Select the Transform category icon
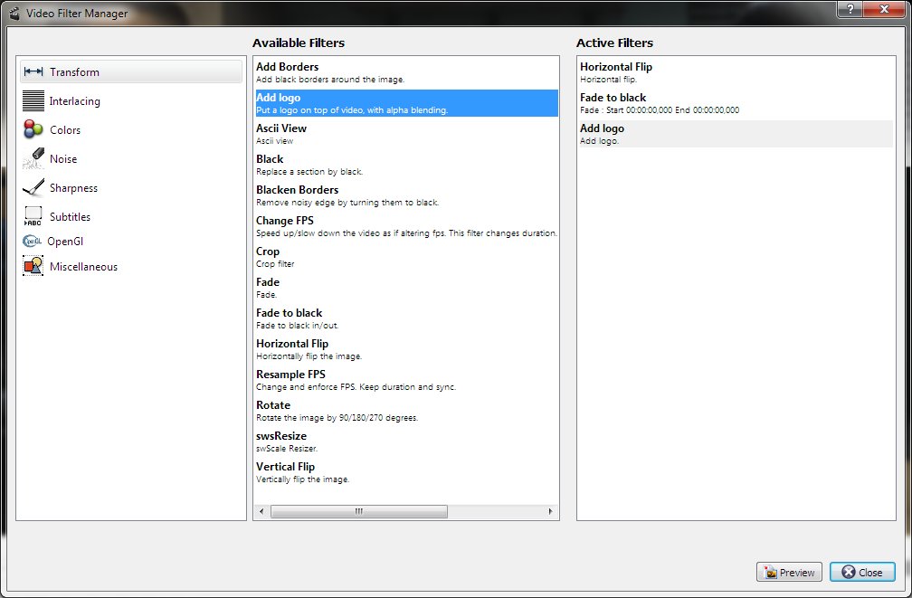 point(33,72)
